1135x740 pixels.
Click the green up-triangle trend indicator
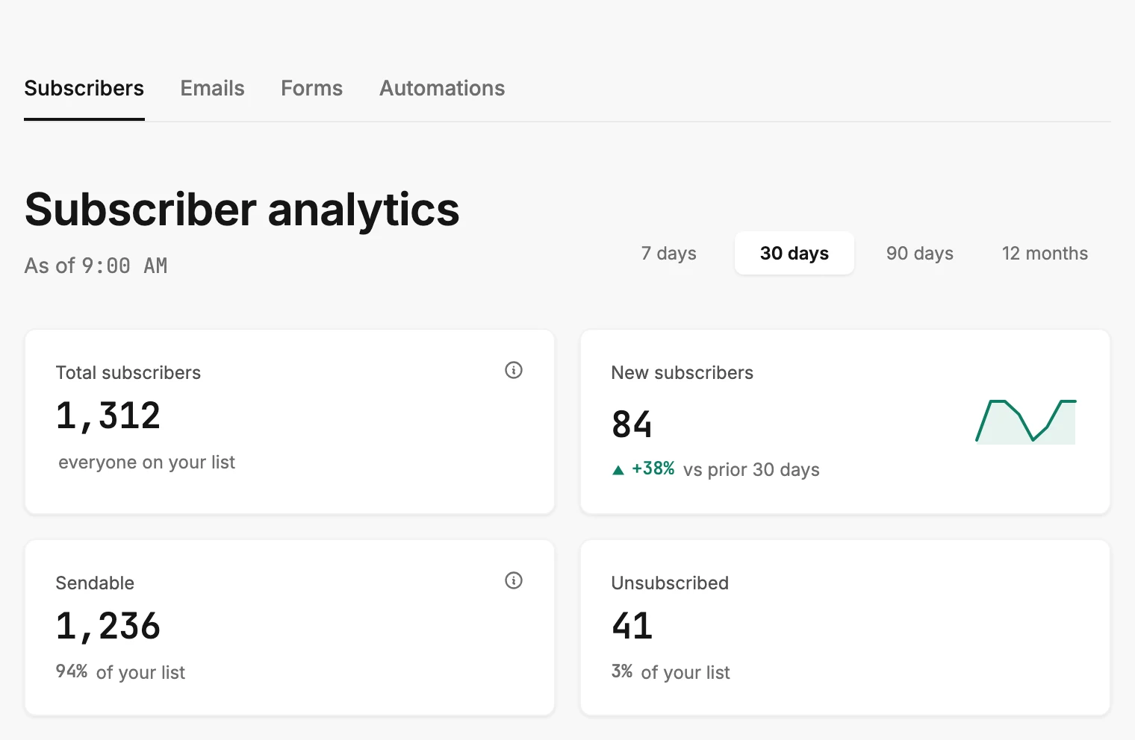[618, 470]
